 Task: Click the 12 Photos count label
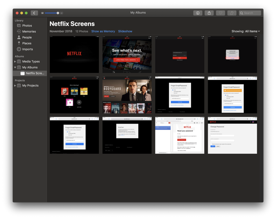(82, 31)
